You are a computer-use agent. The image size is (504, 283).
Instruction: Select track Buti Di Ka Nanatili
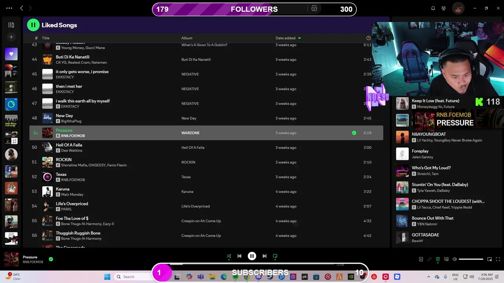(206, 59)
